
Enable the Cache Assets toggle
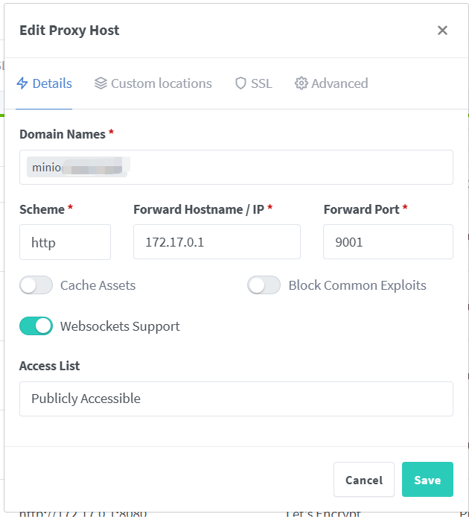pos(36,285)
